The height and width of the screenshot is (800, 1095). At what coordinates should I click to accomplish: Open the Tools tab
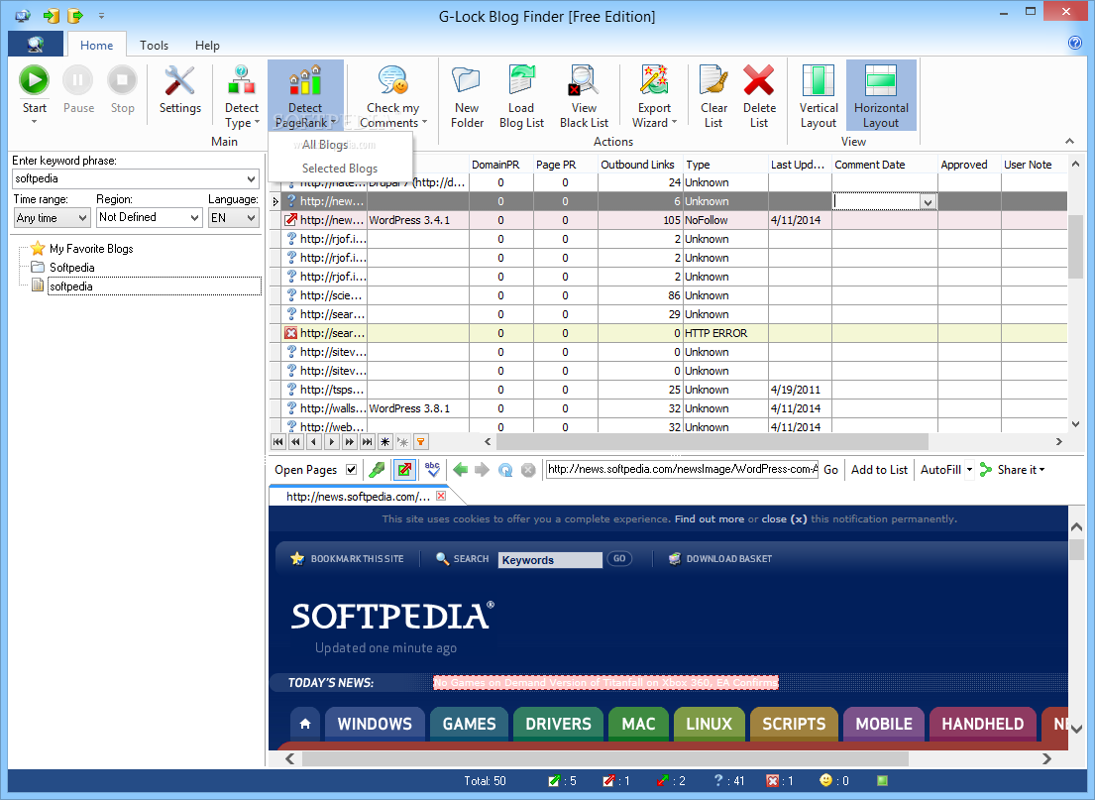(154, 46)
